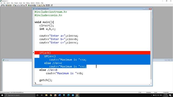Open the Tool menu
Image resolution: width=173 pixels, height=97 pixels.
24,3
